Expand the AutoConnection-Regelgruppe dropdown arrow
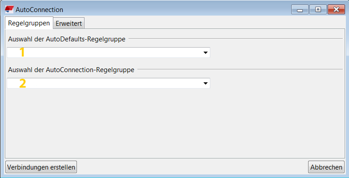Viewport: 349px width, 178px height. click(x=205, y=83)
